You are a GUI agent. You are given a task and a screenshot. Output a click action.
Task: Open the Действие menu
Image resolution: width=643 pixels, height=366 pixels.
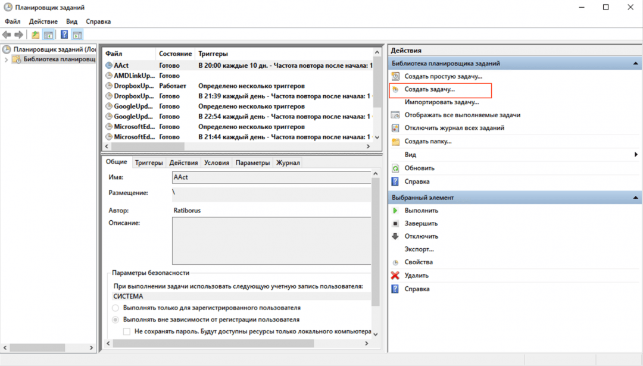click(x=43, y=21)
